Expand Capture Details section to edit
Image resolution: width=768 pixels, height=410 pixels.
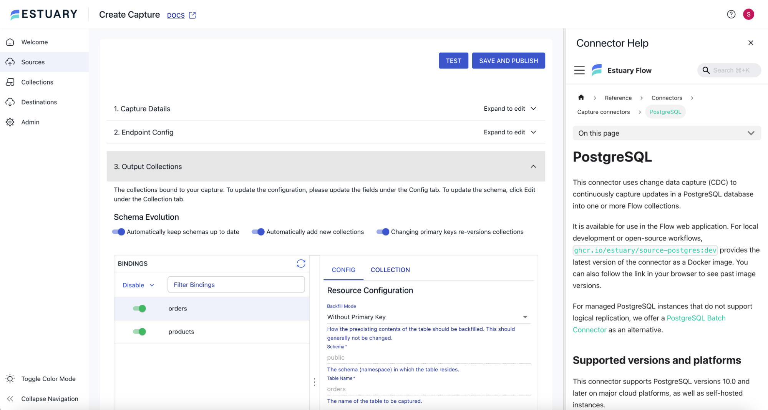[x=510, y=109]
